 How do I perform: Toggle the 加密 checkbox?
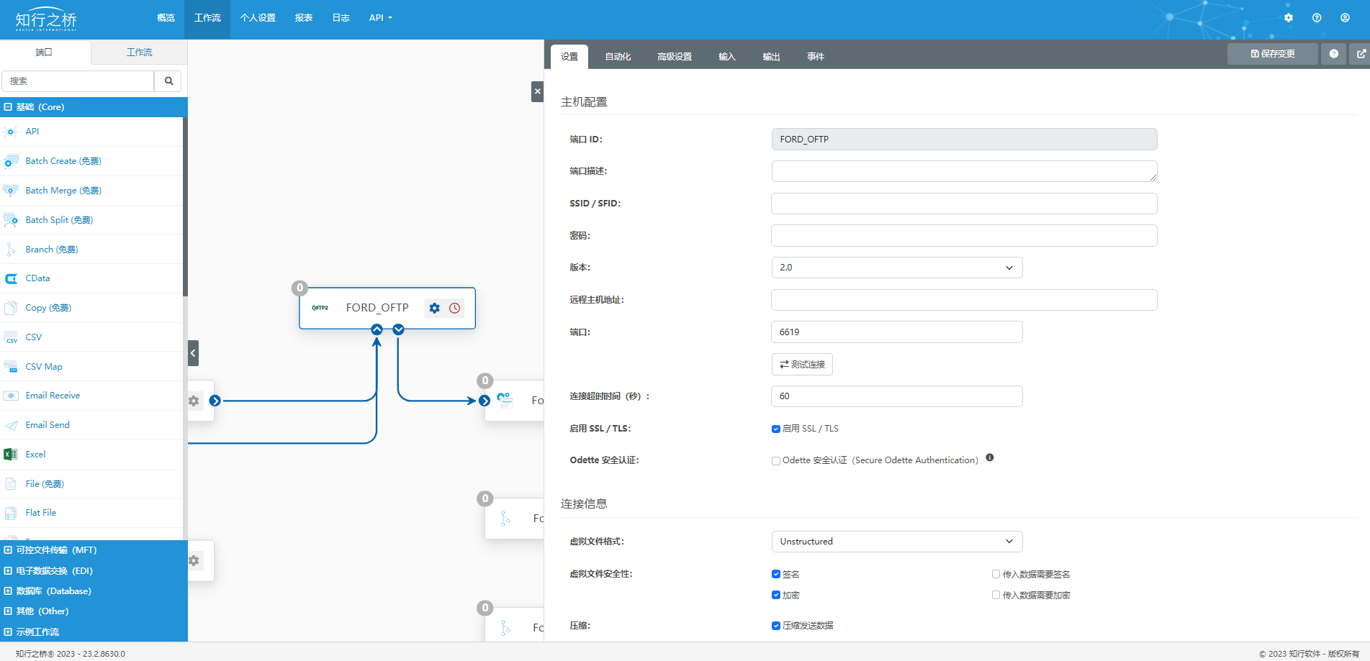[x=776, y=595]
